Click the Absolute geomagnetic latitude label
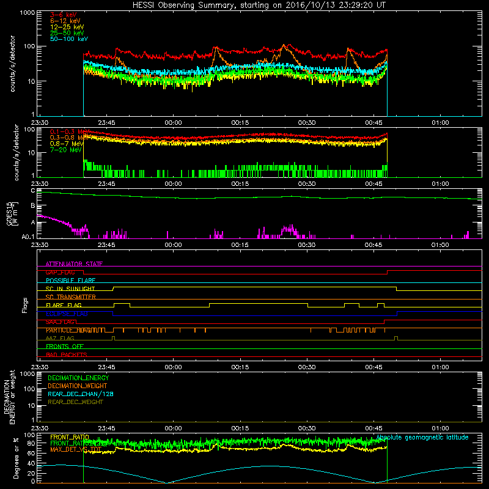This screenshot has width=489, height=489. (422, 437)
